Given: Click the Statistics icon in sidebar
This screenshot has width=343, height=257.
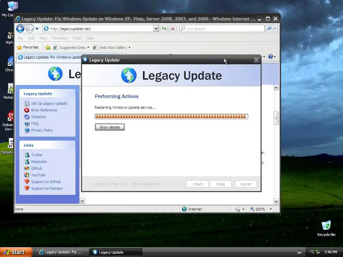Looking at the screenshot, I should tap(27, 117).
